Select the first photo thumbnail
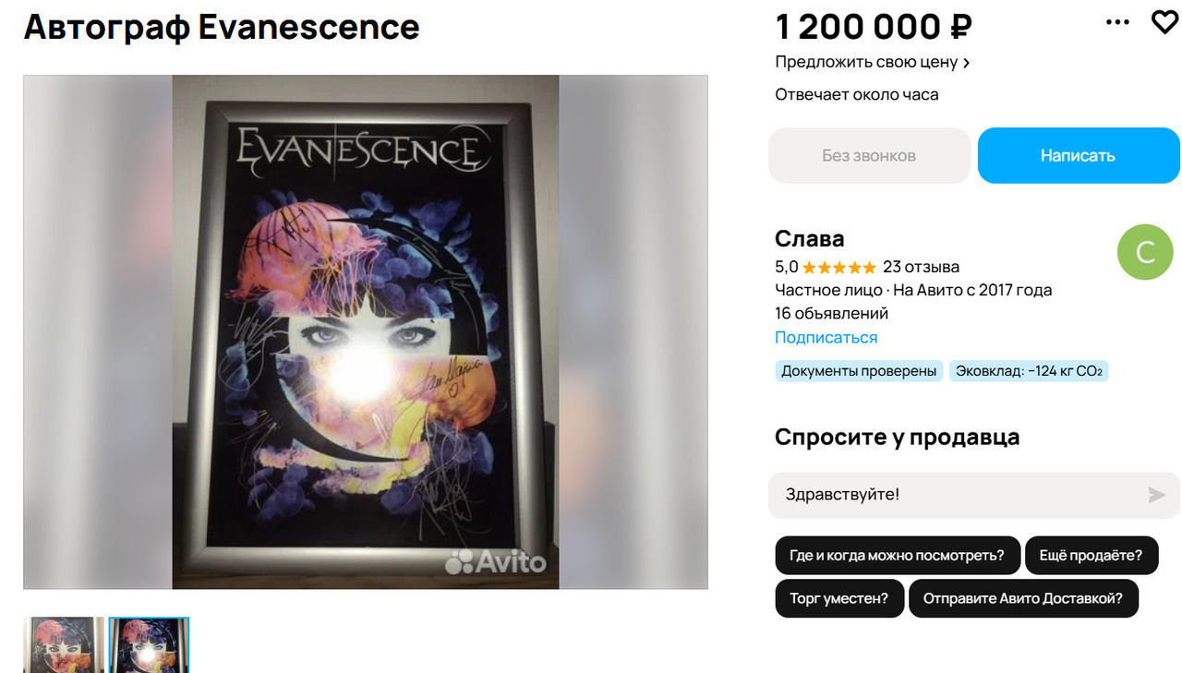The height and width of the screenshot is (673, 1182). [x=64, y=644]
